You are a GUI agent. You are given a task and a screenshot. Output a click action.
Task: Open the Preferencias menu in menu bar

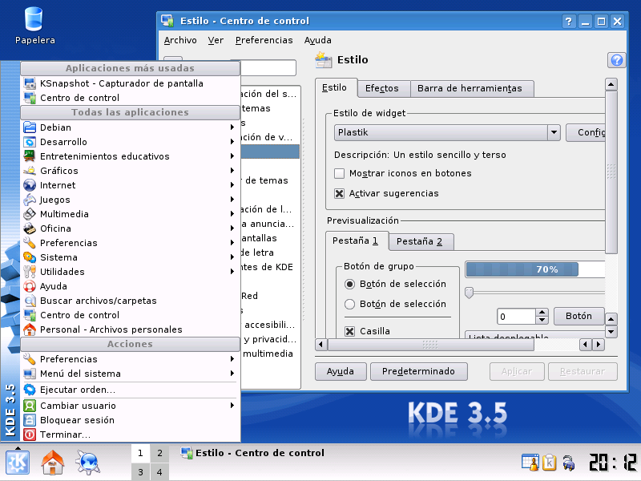point(264,40)
